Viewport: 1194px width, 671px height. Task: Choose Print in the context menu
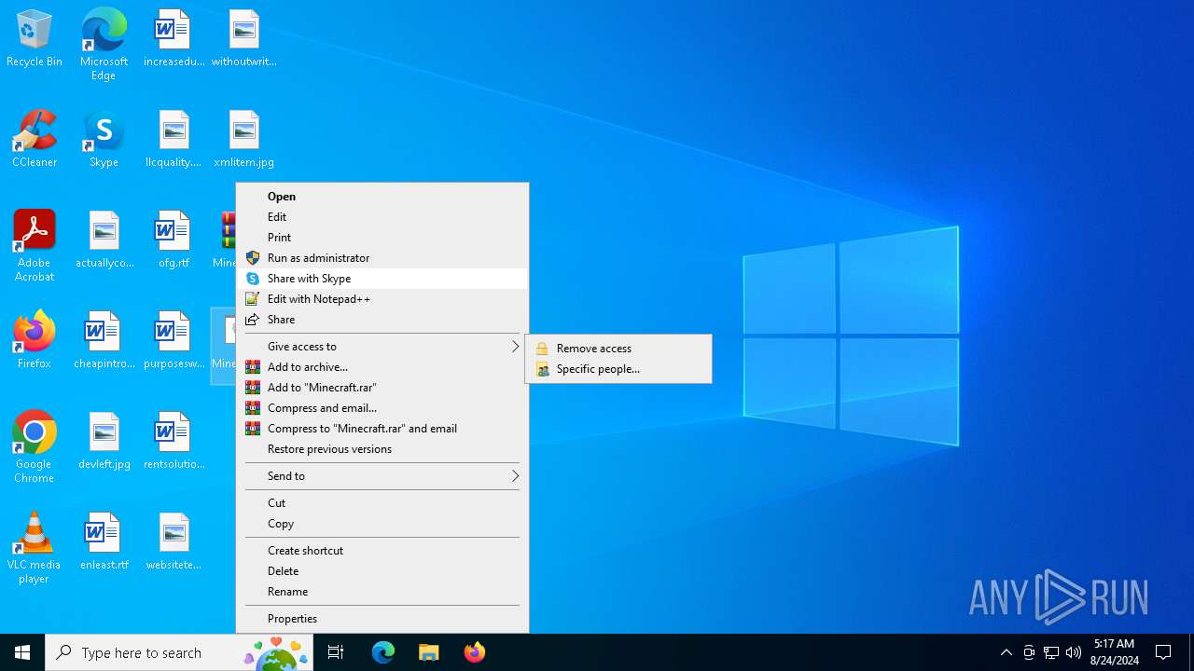[x=382, y=238]
